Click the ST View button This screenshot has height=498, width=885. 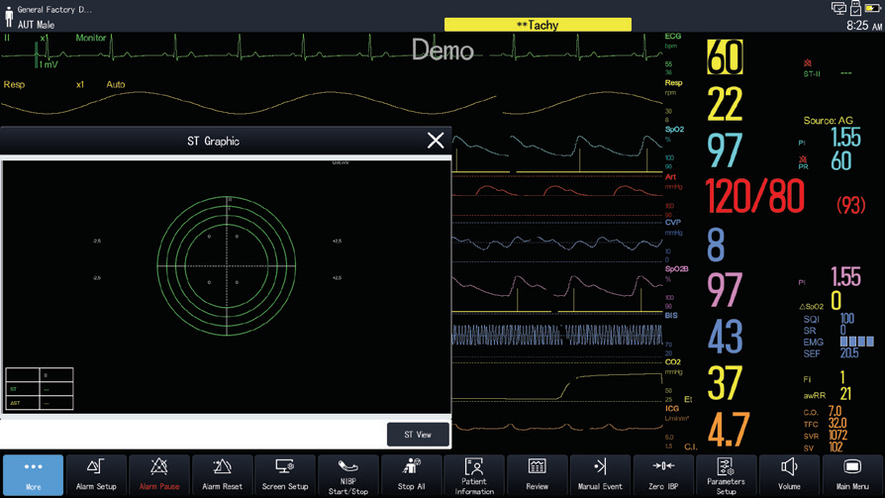point(417,435)
